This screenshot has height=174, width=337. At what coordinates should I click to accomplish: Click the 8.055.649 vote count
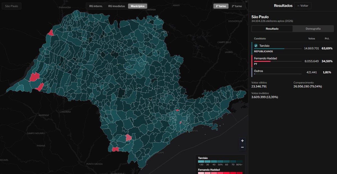coord(312,61)
